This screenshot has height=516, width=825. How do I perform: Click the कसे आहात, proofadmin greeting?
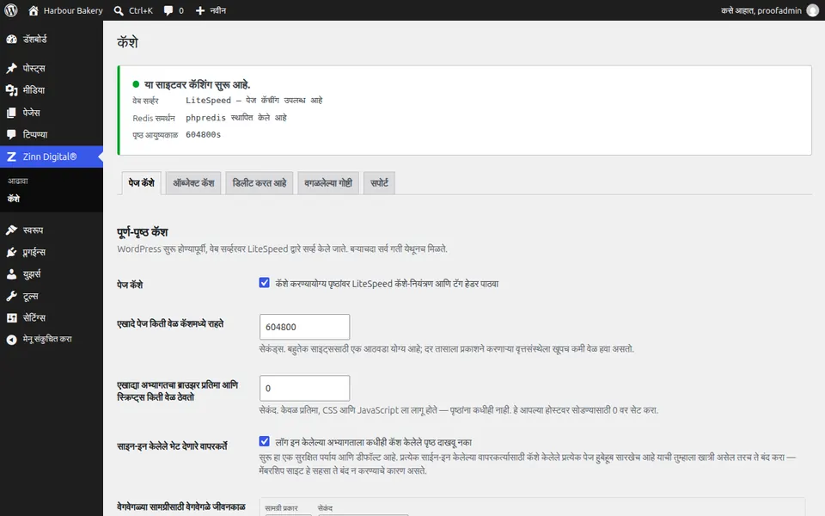pos(761,10)
